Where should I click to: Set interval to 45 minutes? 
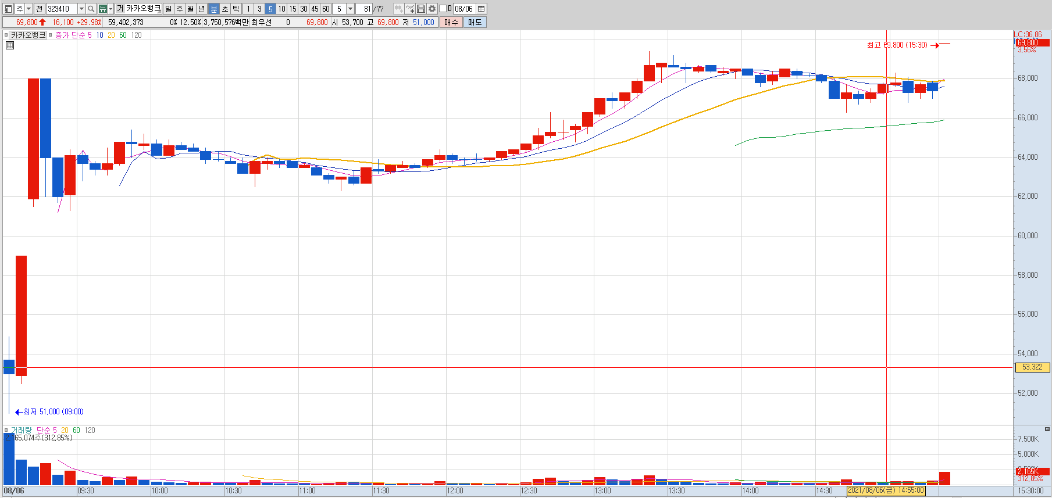click(x=315, y=9)
